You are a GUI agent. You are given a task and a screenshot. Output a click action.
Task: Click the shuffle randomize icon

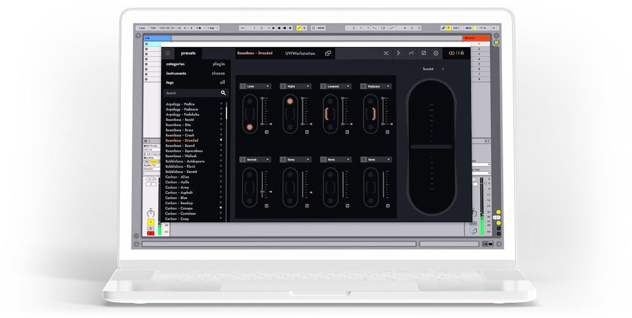pyautogui.click(x=385, y=53)
